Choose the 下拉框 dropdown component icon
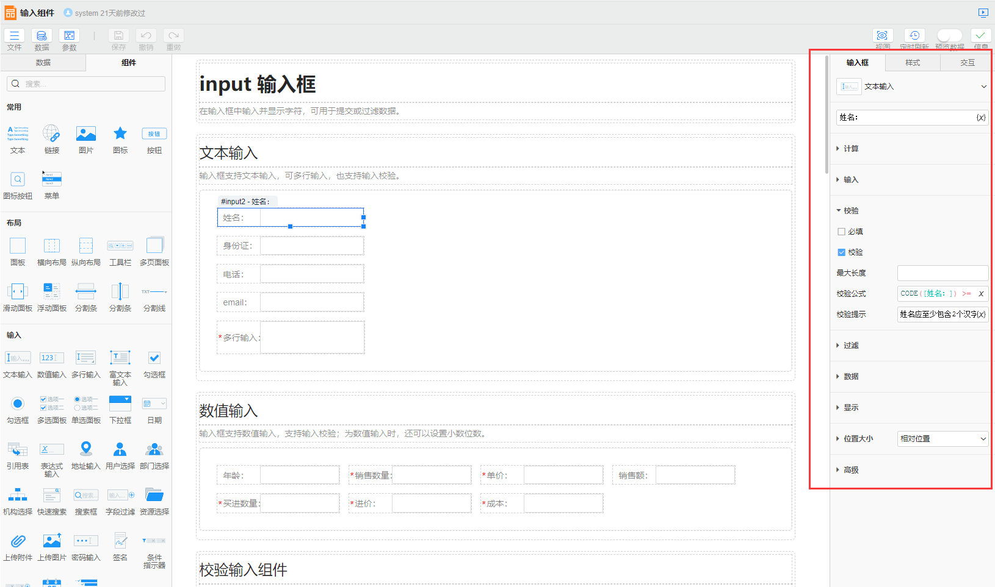 click(x=120, y=404)
